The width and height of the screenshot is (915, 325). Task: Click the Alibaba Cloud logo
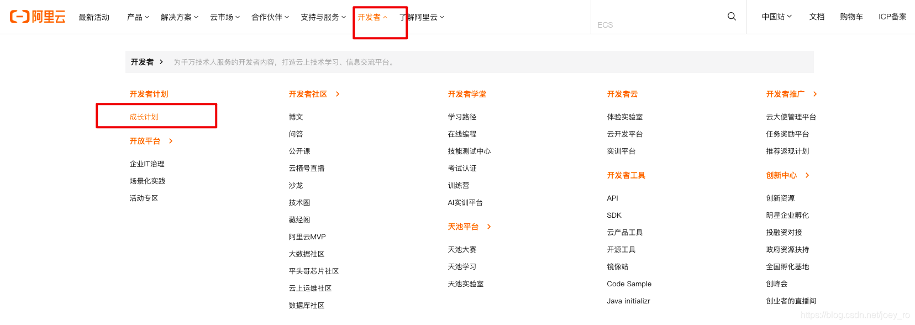pos(38,17)
